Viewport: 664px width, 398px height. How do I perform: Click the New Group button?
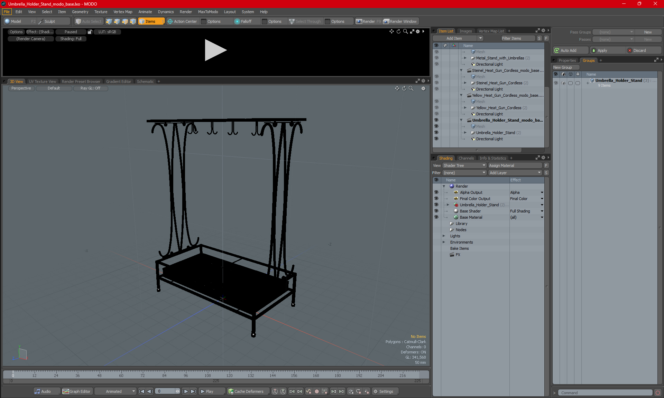click(565, 67)
